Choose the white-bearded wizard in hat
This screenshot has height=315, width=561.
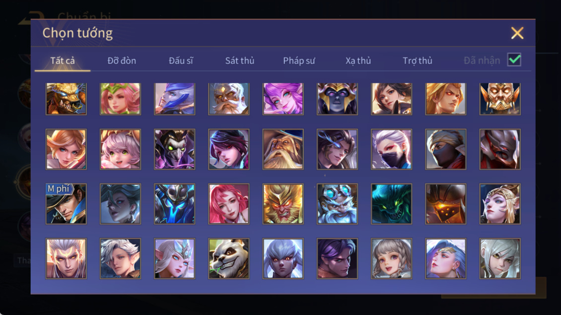pyautogui.click(x=282, y=149)
